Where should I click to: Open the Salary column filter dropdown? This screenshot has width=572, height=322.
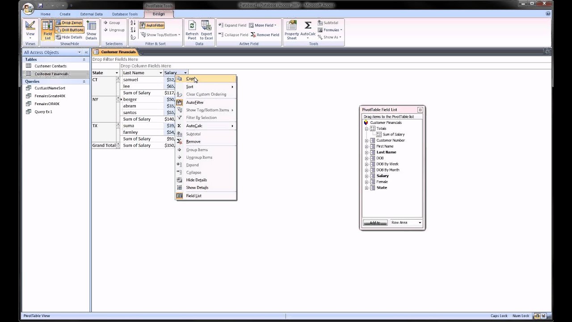point(185,72)
